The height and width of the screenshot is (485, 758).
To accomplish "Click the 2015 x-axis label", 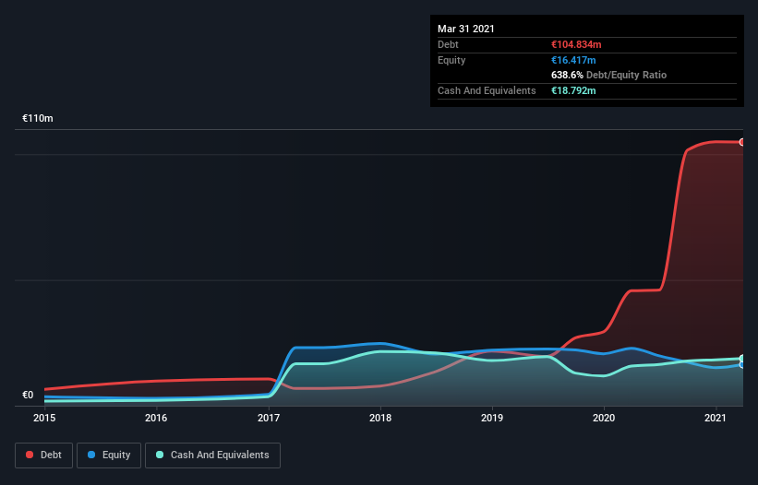I will click(44, 418).
